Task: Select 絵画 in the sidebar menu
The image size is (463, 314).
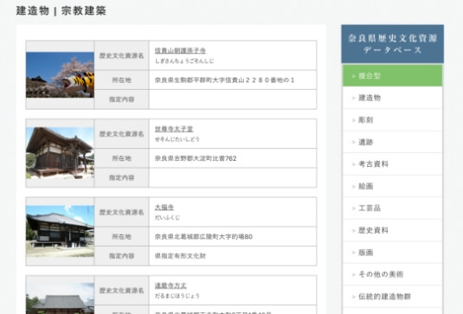Action: 392,186
